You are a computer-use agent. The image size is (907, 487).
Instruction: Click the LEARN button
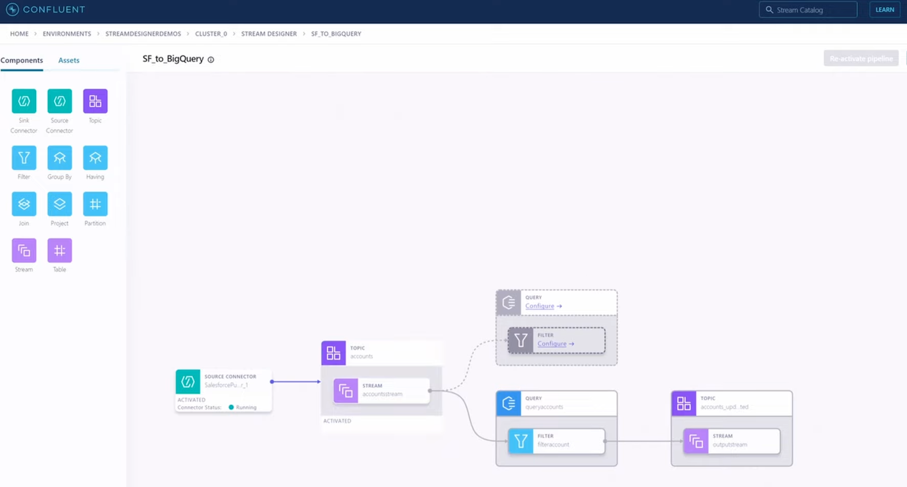(885, 10)
